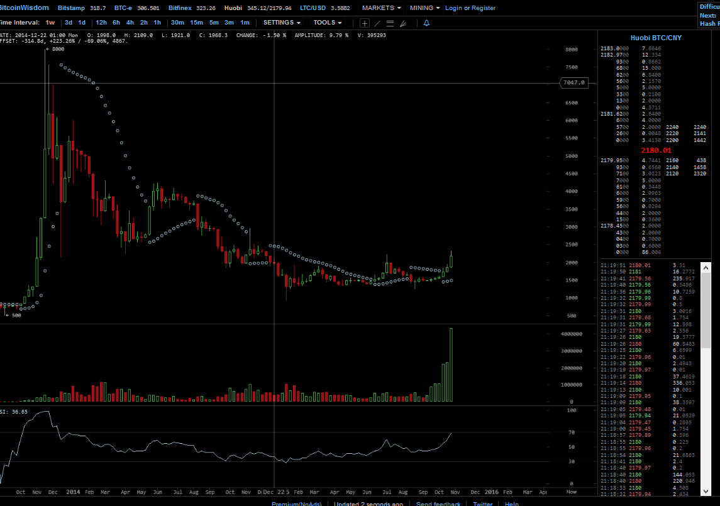The image size is (720, 506).
Task: Open the MINING menu
Action: pos(423,8)
